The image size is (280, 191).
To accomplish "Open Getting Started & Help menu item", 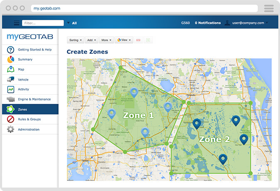I will click(x=30, y=50).
